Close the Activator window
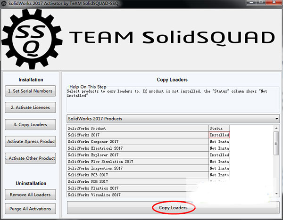283x220 pixels. [x=274, y=2]
